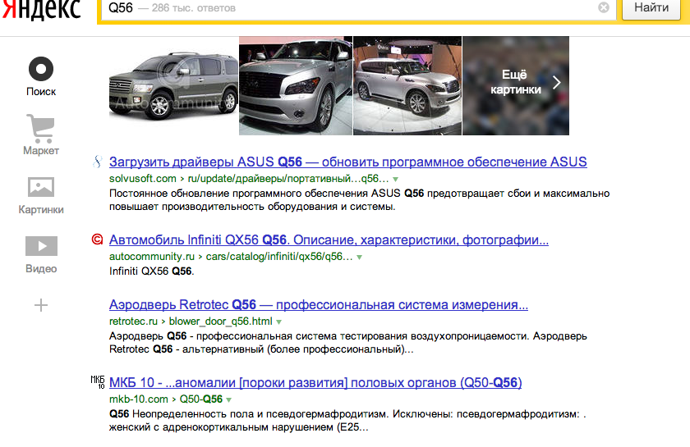Expand the dropdown arrow after mkb-10.com URL

(229, 399)
